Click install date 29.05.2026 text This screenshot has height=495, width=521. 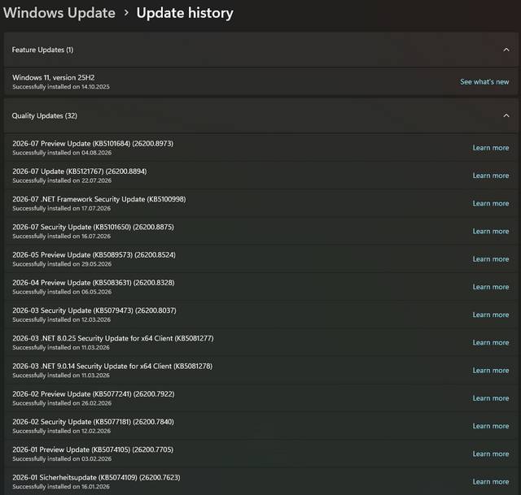97,264
